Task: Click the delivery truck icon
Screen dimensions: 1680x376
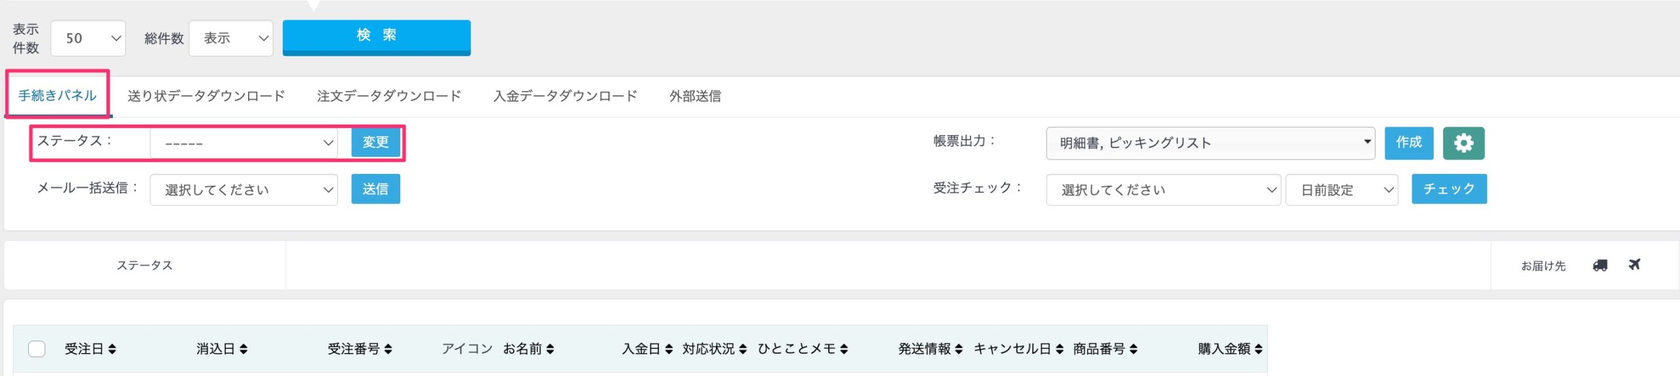Action: coord(1600,265)
